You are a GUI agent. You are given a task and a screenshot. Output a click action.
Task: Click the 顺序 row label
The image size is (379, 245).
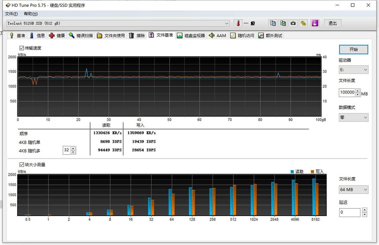point(23,134)
